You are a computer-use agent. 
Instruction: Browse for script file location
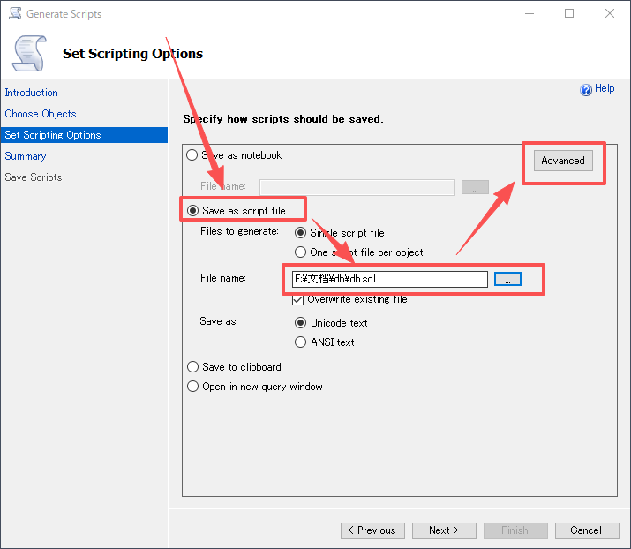point(507,279)
